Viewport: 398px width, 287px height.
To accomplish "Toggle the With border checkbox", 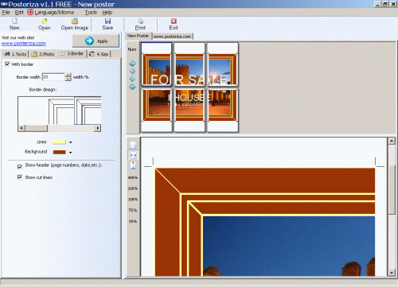I will 7,64.
